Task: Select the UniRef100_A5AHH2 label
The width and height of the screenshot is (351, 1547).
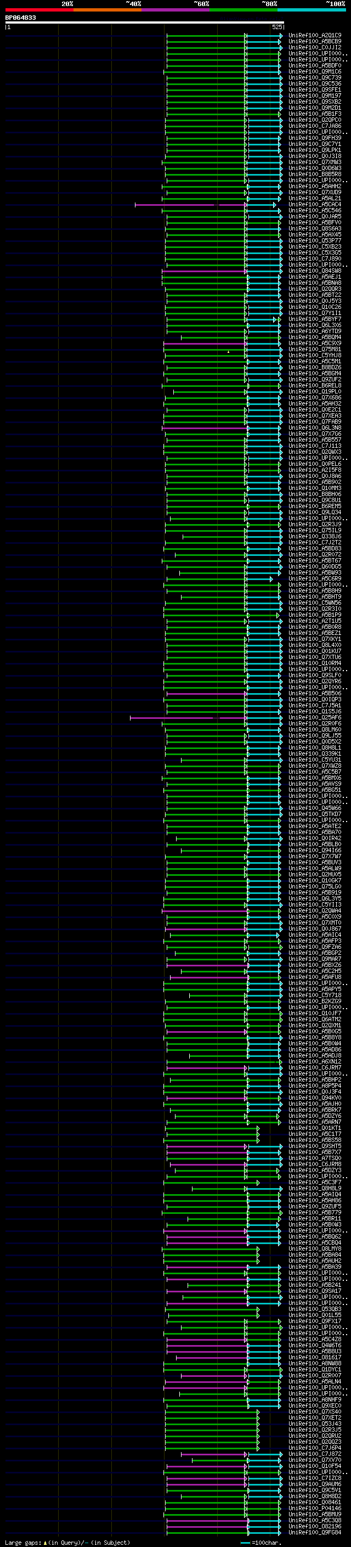Action: click(x=315, y=186)
